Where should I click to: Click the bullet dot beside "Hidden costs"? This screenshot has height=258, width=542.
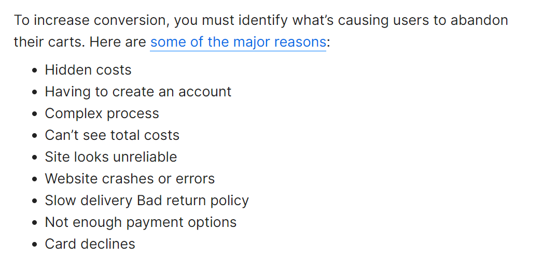tap(35, 71)
